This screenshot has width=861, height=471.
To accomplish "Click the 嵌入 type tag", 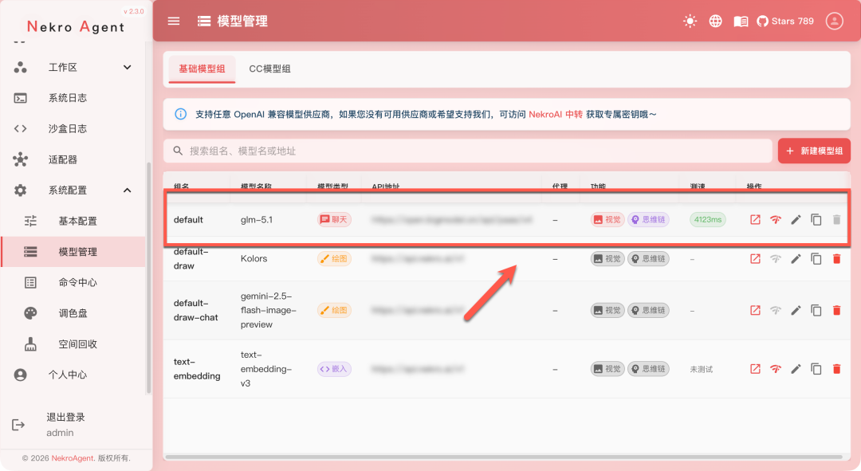I will pos(334,369).
